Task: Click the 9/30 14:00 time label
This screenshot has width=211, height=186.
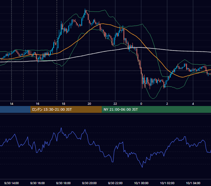Action: pyautogui.click(x=11, y=183)
